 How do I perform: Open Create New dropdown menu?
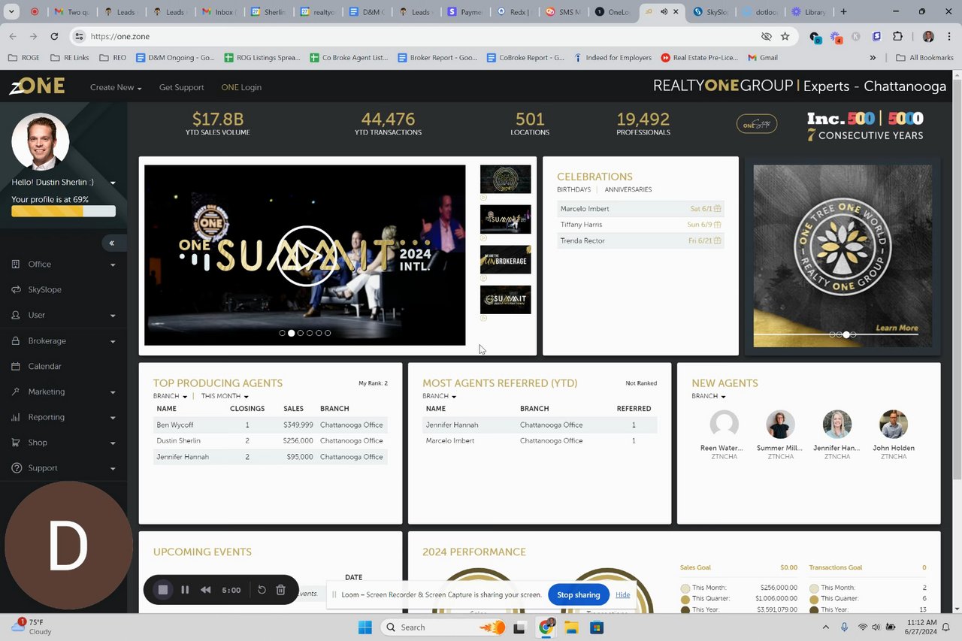(116, 87)
